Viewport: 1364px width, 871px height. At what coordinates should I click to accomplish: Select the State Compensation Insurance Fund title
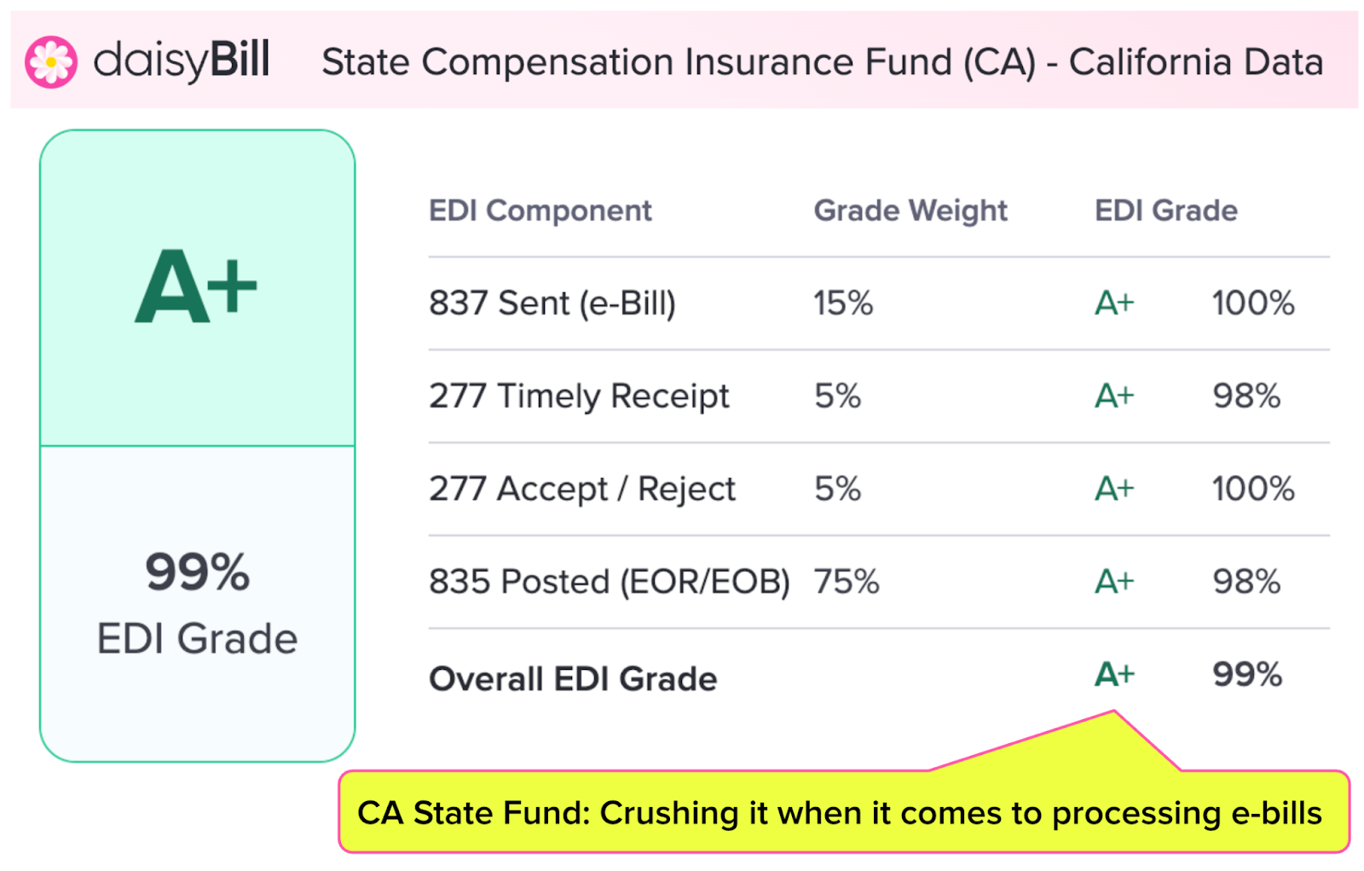coord(822,62)
